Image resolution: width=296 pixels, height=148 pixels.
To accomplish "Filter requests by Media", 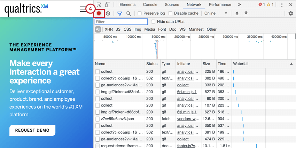I will pyautogui.click(x=150, y=29).
